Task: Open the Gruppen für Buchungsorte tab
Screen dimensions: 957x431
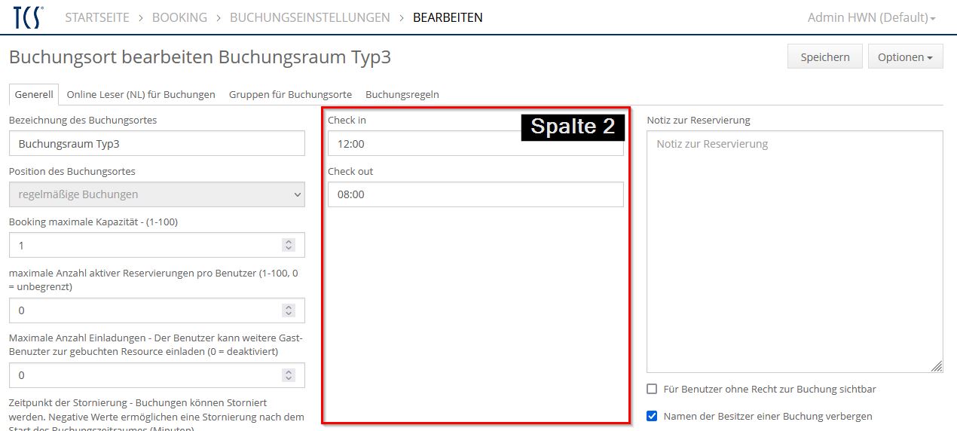Action: [x=290, y=94]
